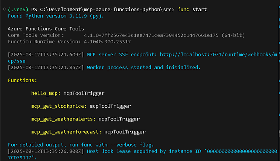Viewport: 280px width, 161px height.
Task: Open the MCP server SSE endpoint localhost URL
Action: click(x=218, y=54)
